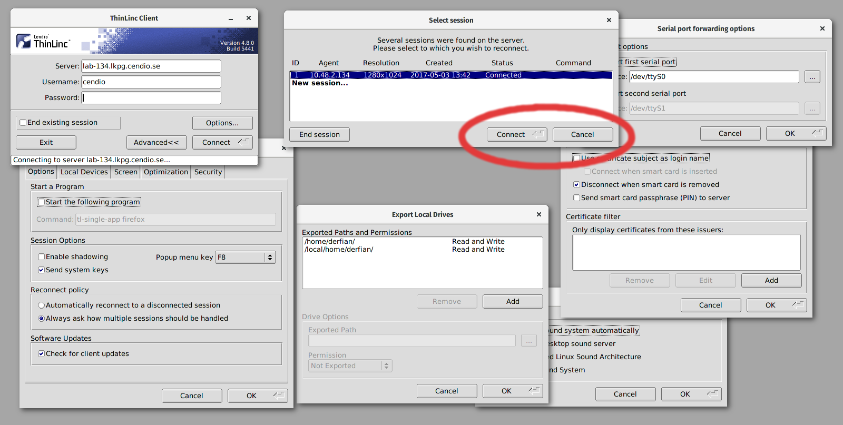Select the /home/derfian/ exported path row
This screenshot has height=425, width=843.
(423, 242)
